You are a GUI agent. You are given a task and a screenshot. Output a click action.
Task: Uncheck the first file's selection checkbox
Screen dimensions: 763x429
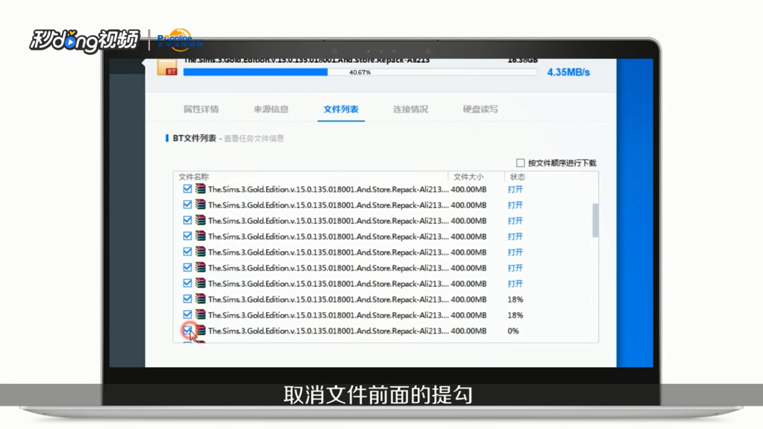click(x=188, y=189)
